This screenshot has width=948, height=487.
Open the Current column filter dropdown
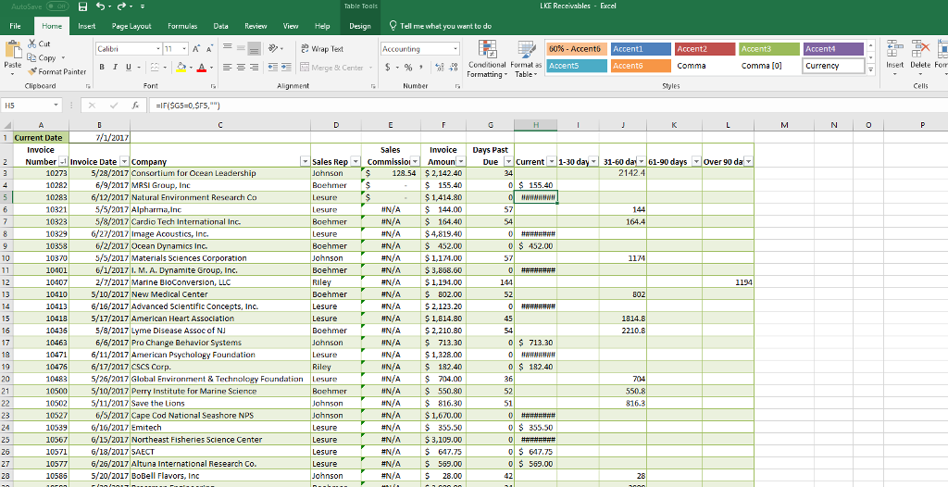click(551, 161)
